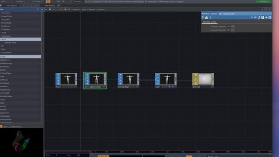
Task: Click the Python help icon in parameter panel
Action: [206, 17]
